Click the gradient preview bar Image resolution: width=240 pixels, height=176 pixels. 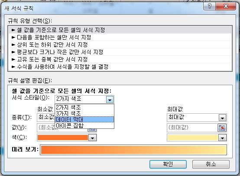[x=133, y=150]
